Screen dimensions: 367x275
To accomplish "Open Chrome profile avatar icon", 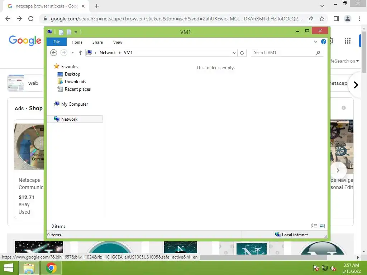I will (348, 19).
